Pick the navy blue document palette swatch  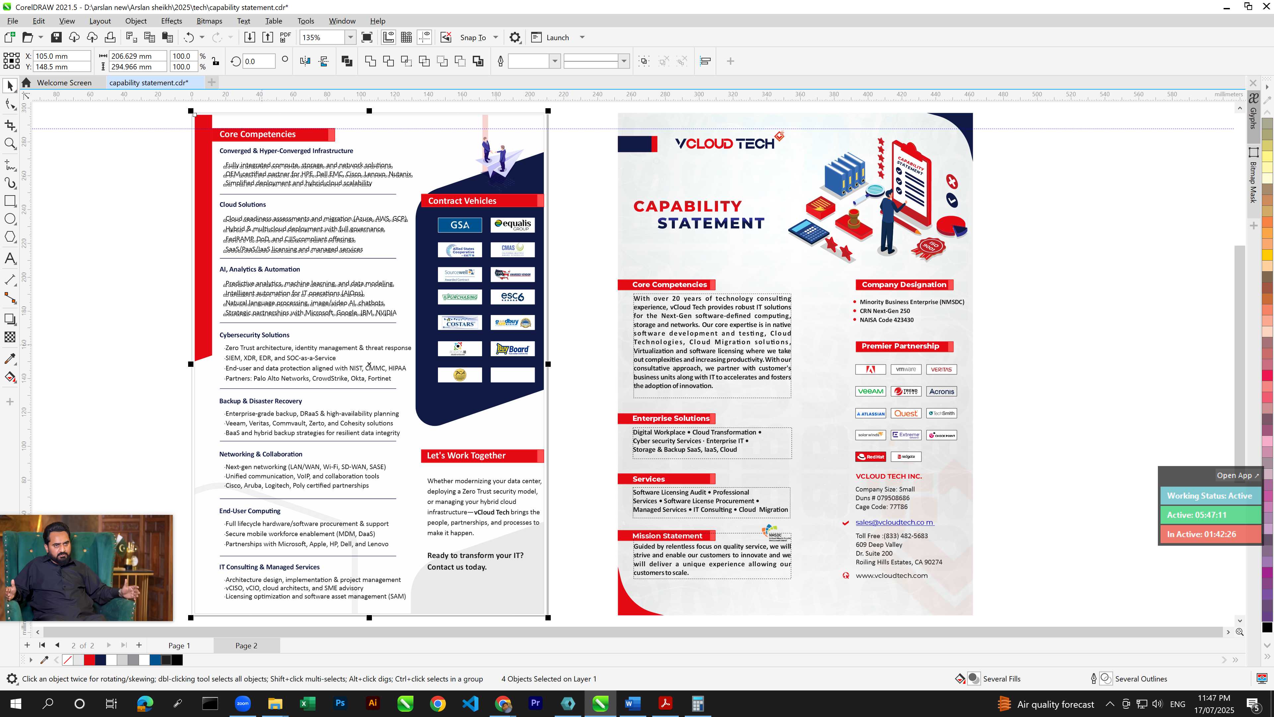click(101, 660)
